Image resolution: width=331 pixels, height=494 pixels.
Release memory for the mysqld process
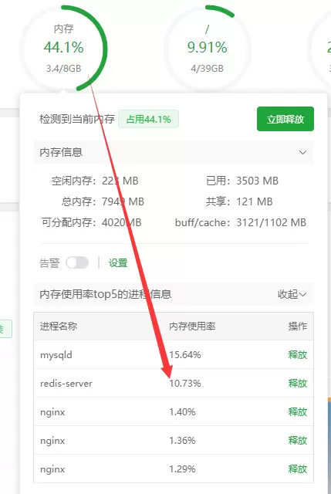pyautogui.click(x=298, y=355)
